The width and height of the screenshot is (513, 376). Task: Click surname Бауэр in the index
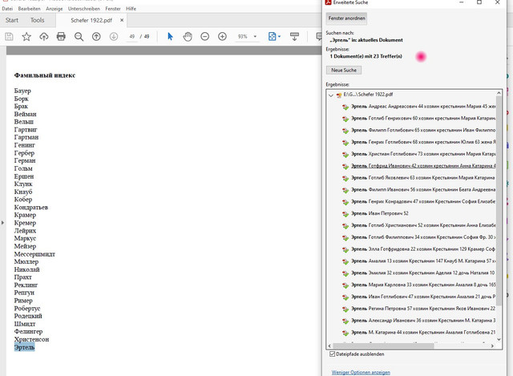pyautogui.click(x=22, y=91)
